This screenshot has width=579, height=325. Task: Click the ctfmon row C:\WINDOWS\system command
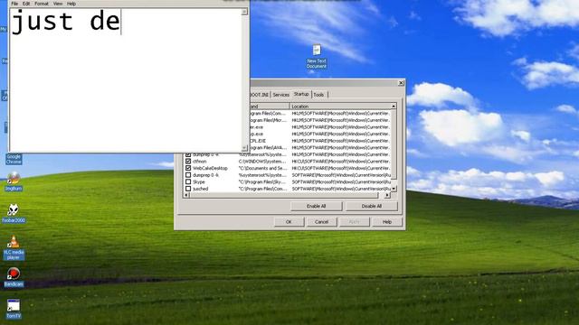coord(262,162)
